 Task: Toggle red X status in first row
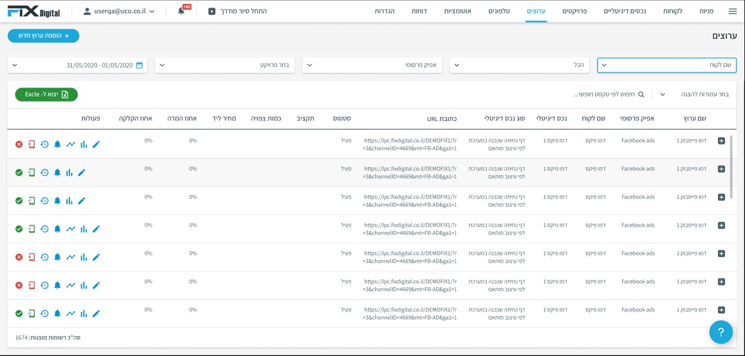(19, 144)
